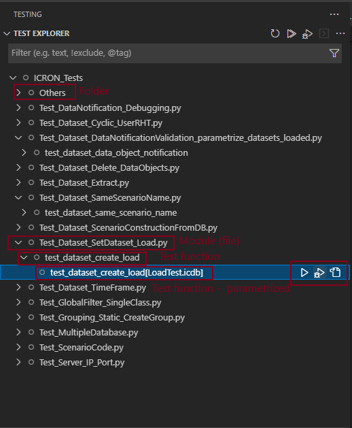Click the TEST EXPLORER header label
The height and width of the screenshot is (428, 352).
click(41, 33)
